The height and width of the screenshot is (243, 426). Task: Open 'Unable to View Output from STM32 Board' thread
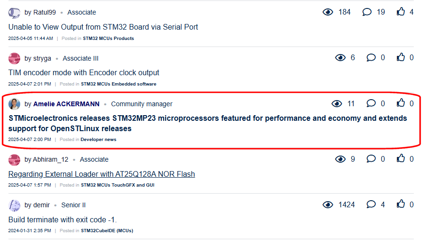point(103,27)
